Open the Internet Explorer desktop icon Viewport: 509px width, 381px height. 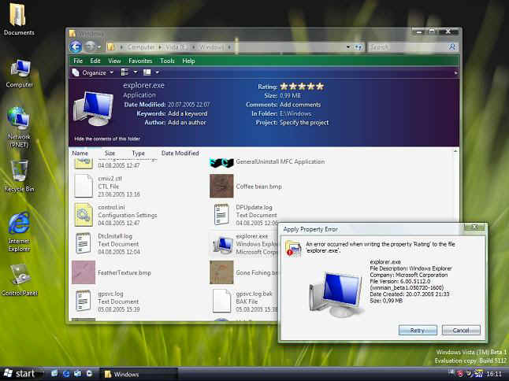point(19,224)
